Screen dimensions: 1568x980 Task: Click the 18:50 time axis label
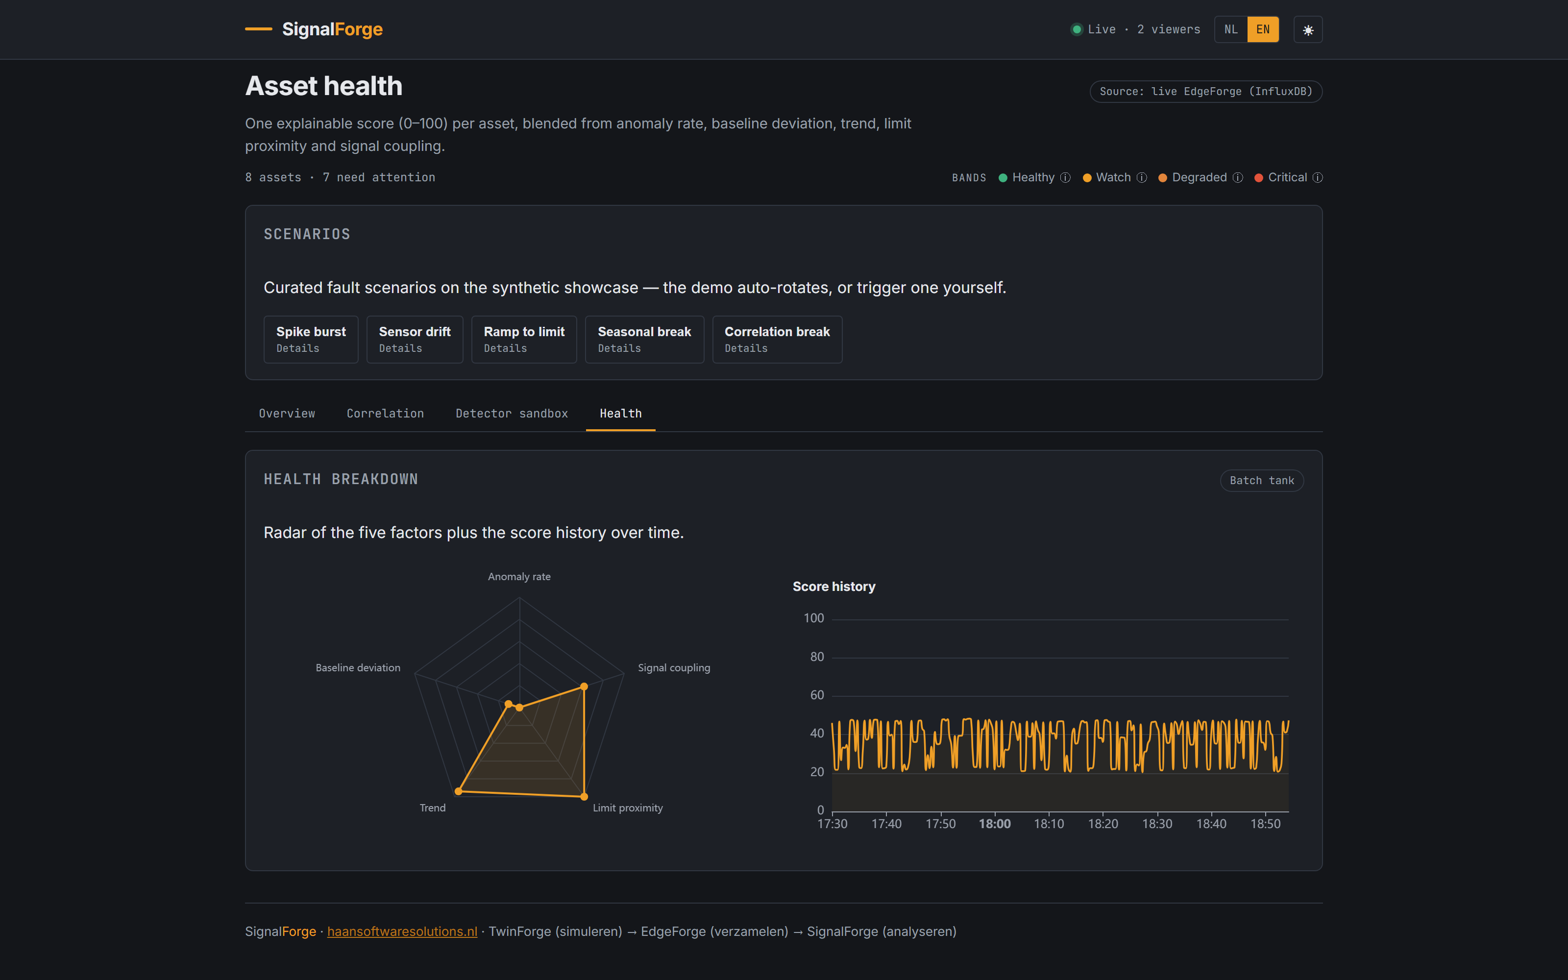click(1265, 824)
